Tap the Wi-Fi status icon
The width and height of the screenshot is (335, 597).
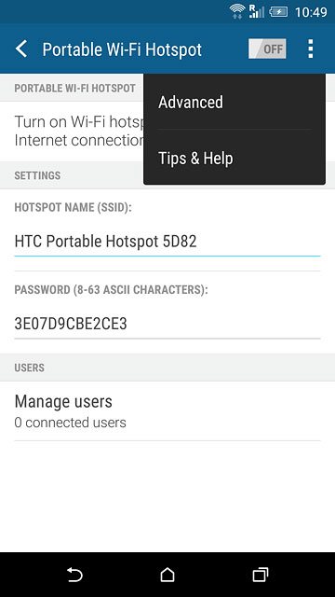tap(237, 12)
